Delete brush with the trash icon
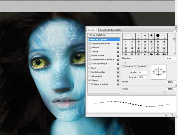The width and height of the screenshot is (178, 135). (172, 115)
